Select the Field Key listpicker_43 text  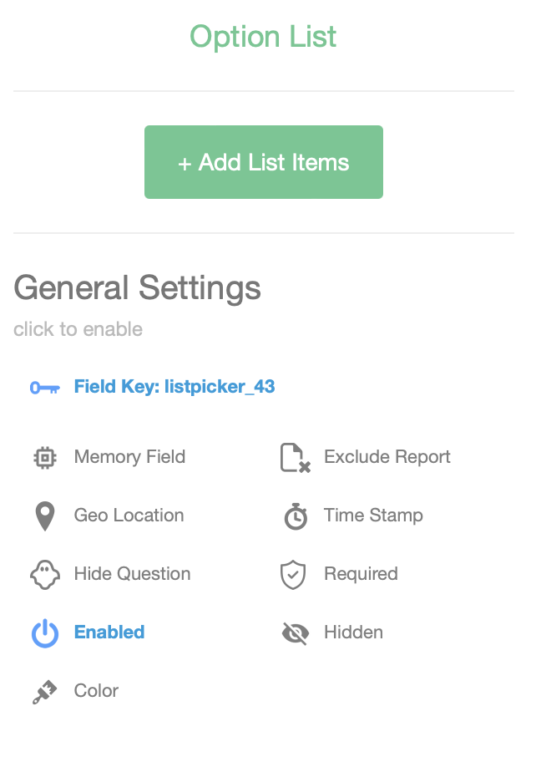(174, 387)
